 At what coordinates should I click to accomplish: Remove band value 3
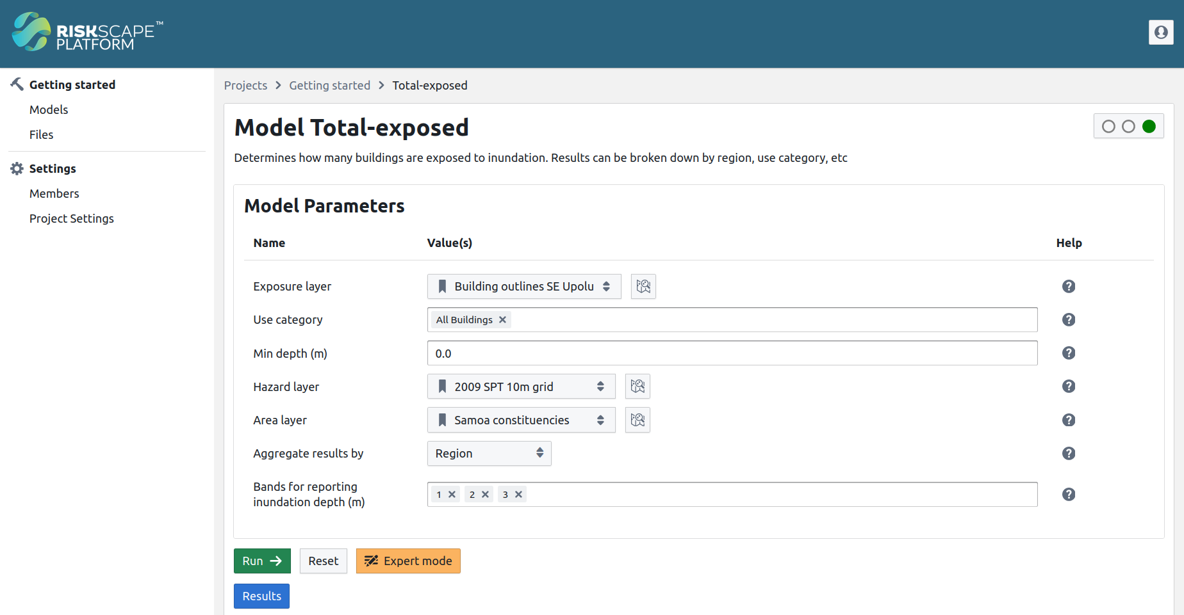pos(519,494)
